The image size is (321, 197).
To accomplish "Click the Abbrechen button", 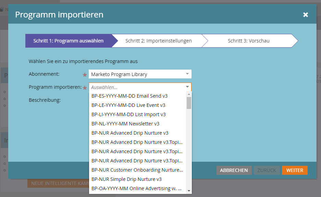I will [234, 170].
